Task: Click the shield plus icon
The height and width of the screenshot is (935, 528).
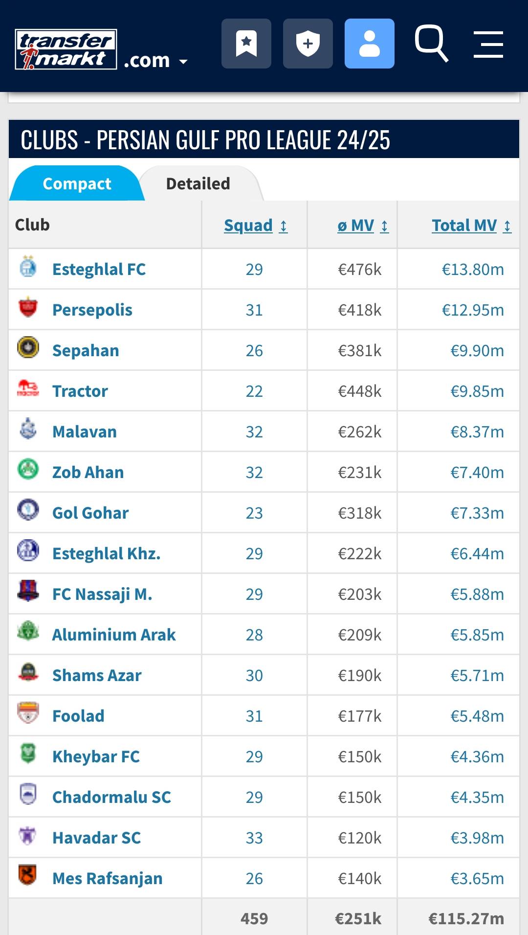Action: (308, 44)
